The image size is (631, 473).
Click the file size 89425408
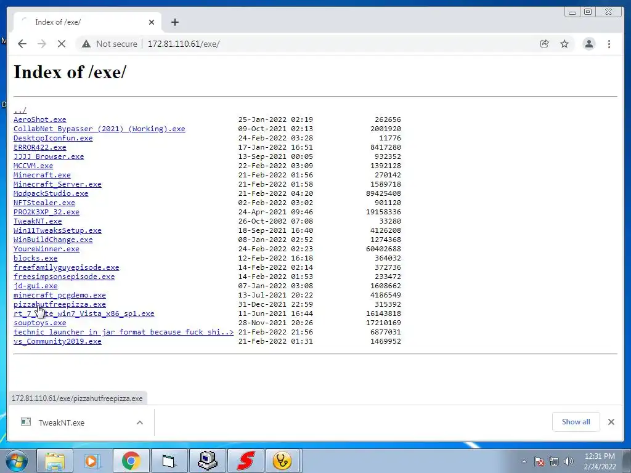(383, 193)
